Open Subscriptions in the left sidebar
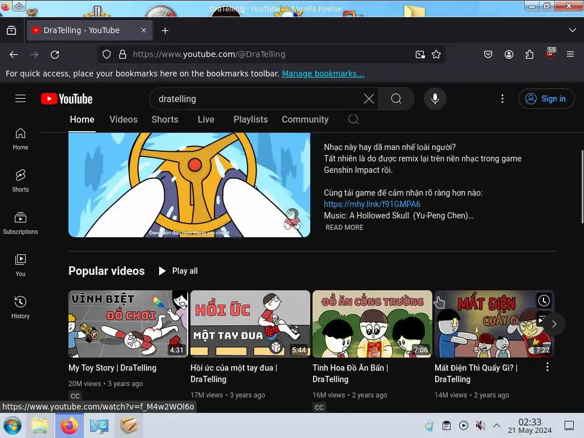 point(21,223)
